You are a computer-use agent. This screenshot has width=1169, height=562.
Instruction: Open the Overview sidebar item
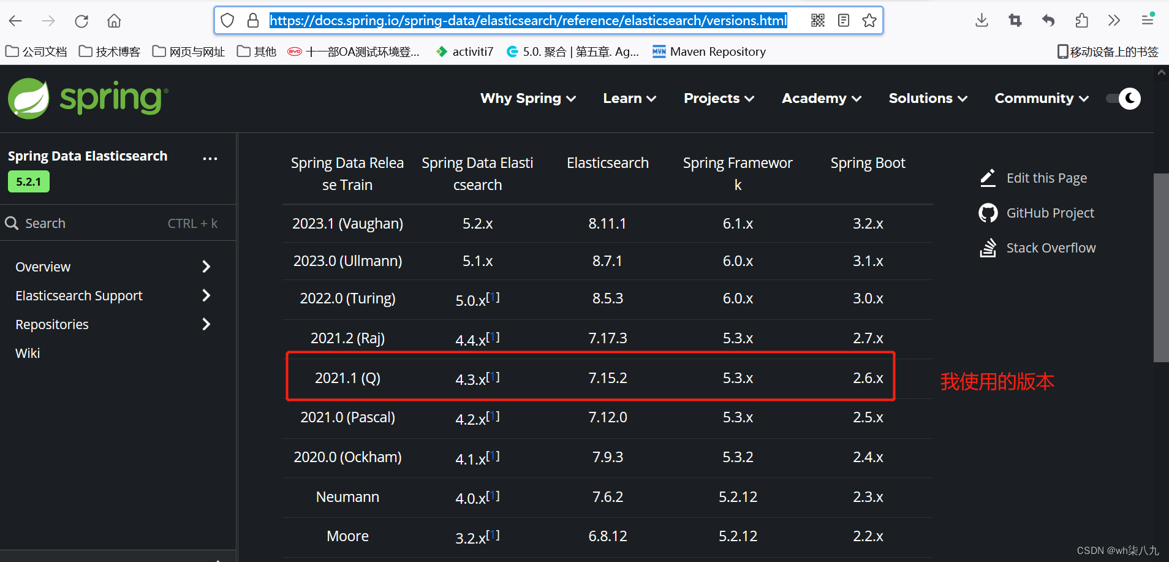[43, 267]
